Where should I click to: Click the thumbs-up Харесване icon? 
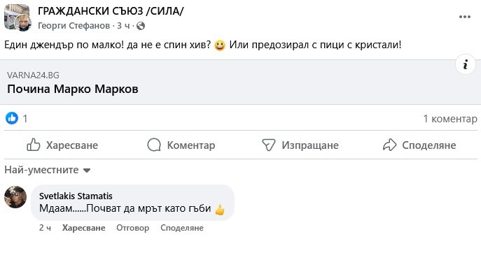[x=34, y=145]
